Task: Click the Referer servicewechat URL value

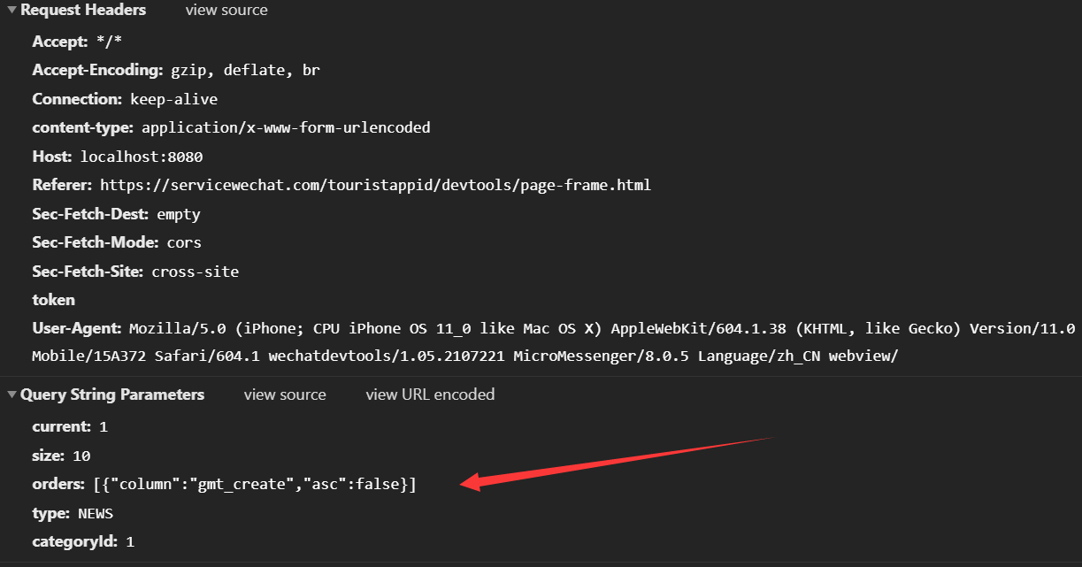Action: pos(375,185)
